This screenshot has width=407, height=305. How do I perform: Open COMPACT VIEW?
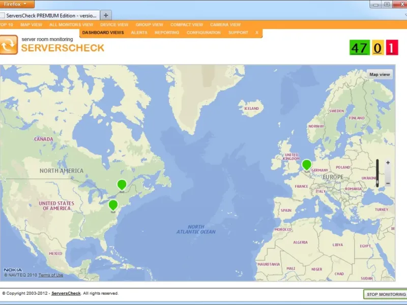(187, 24)
